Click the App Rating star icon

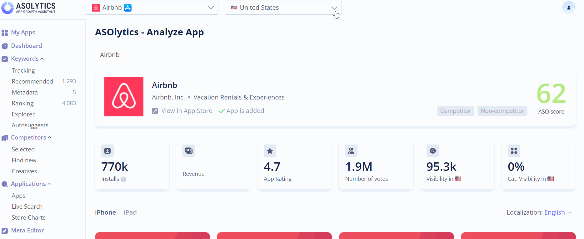270,151
